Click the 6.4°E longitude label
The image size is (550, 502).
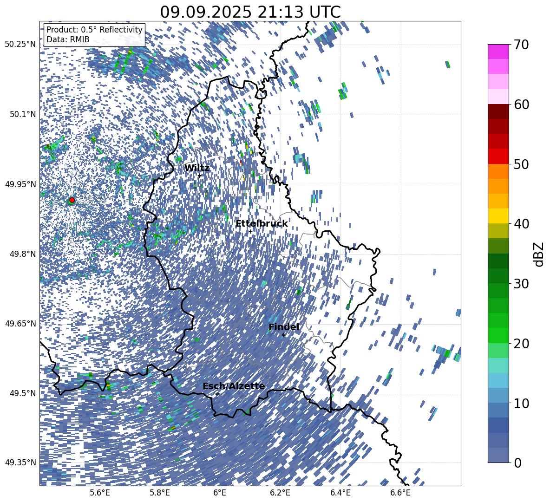(340, 493)
